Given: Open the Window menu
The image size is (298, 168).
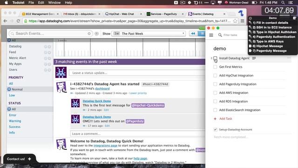Looking at the screenshot, I should pos(54,2).
